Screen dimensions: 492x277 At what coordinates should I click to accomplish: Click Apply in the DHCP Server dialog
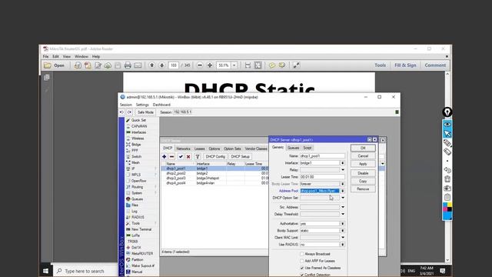[363, 164]
